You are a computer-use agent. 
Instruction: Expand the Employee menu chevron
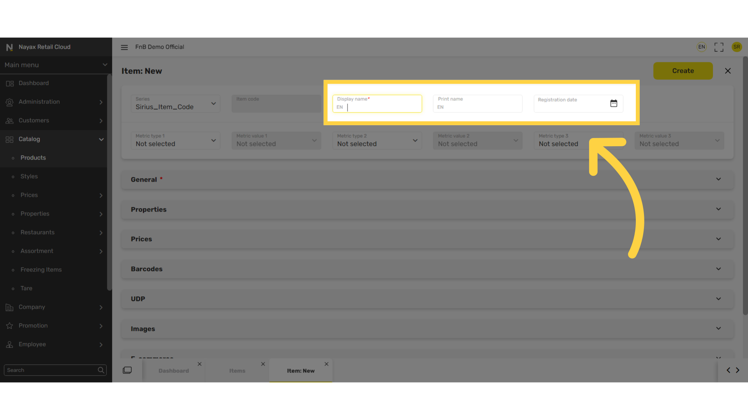(101, 345)
